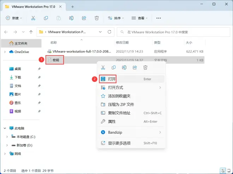Choose 添加到收藏夹 in the context menu
Viewport: 233px width, 174px height.
[x=132, y=96]
